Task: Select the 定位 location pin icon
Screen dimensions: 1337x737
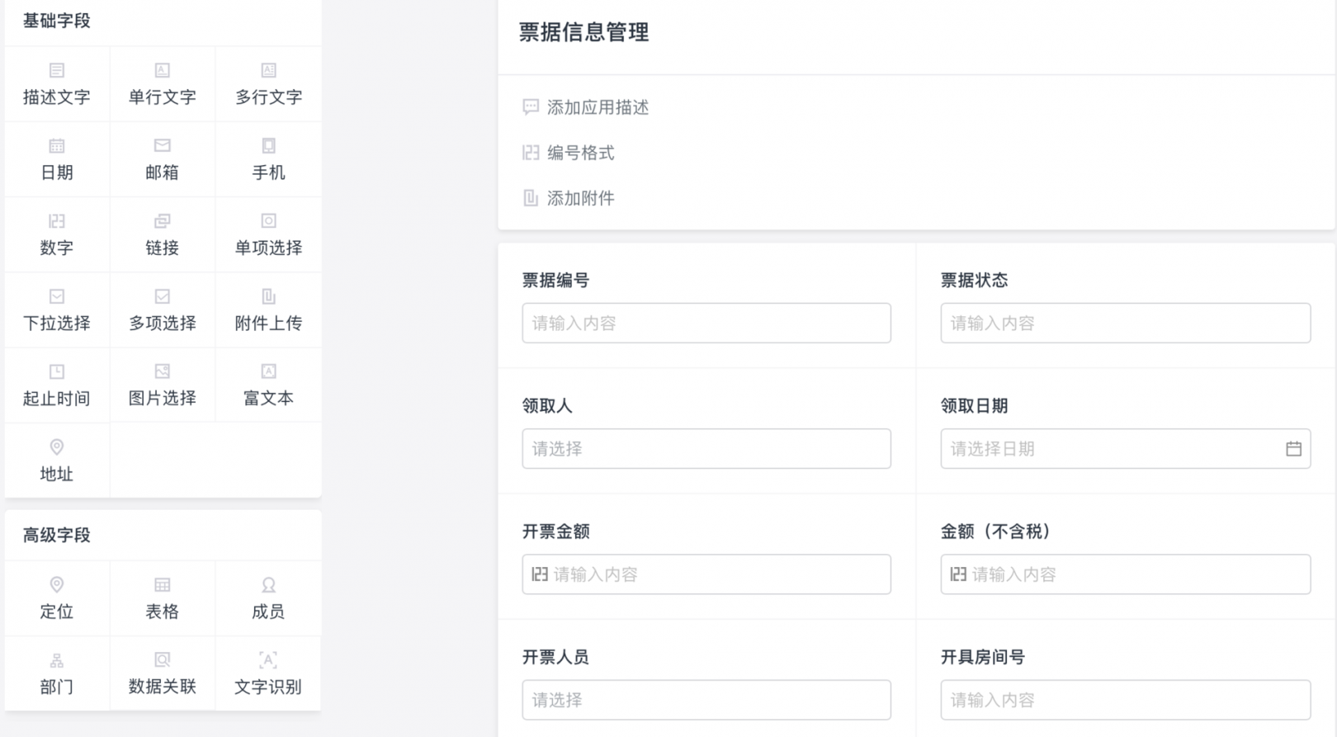Action: click(x=57, y=585)
